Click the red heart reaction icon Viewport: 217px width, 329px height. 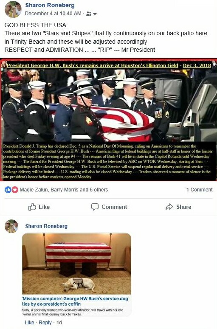15,190
